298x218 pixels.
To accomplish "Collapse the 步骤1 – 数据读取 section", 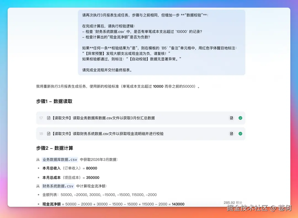I will 54,101.
